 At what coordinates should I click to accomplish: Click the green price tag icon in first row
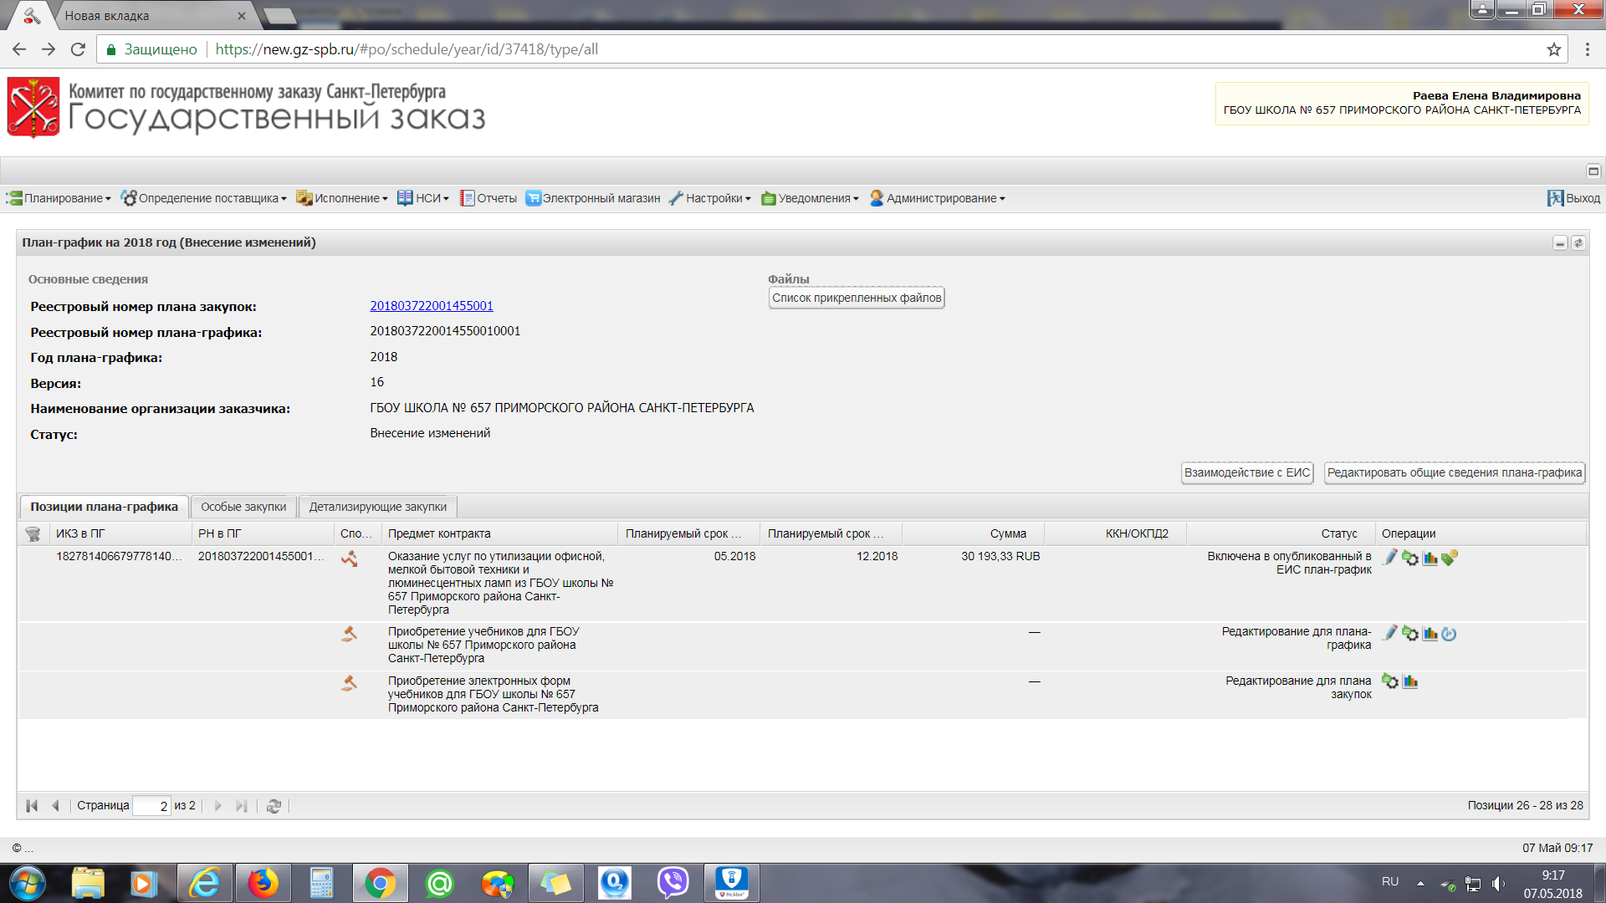1450,557
